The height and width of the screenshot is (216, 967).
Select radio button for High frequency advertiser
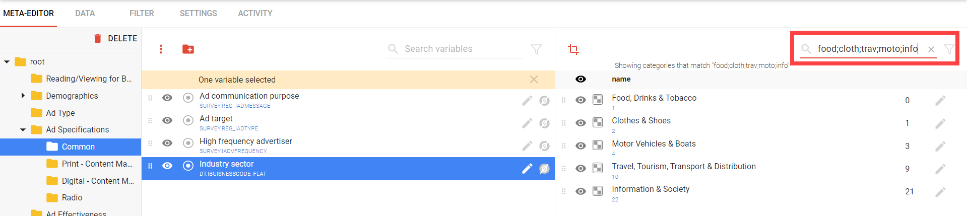coord(188,143)
